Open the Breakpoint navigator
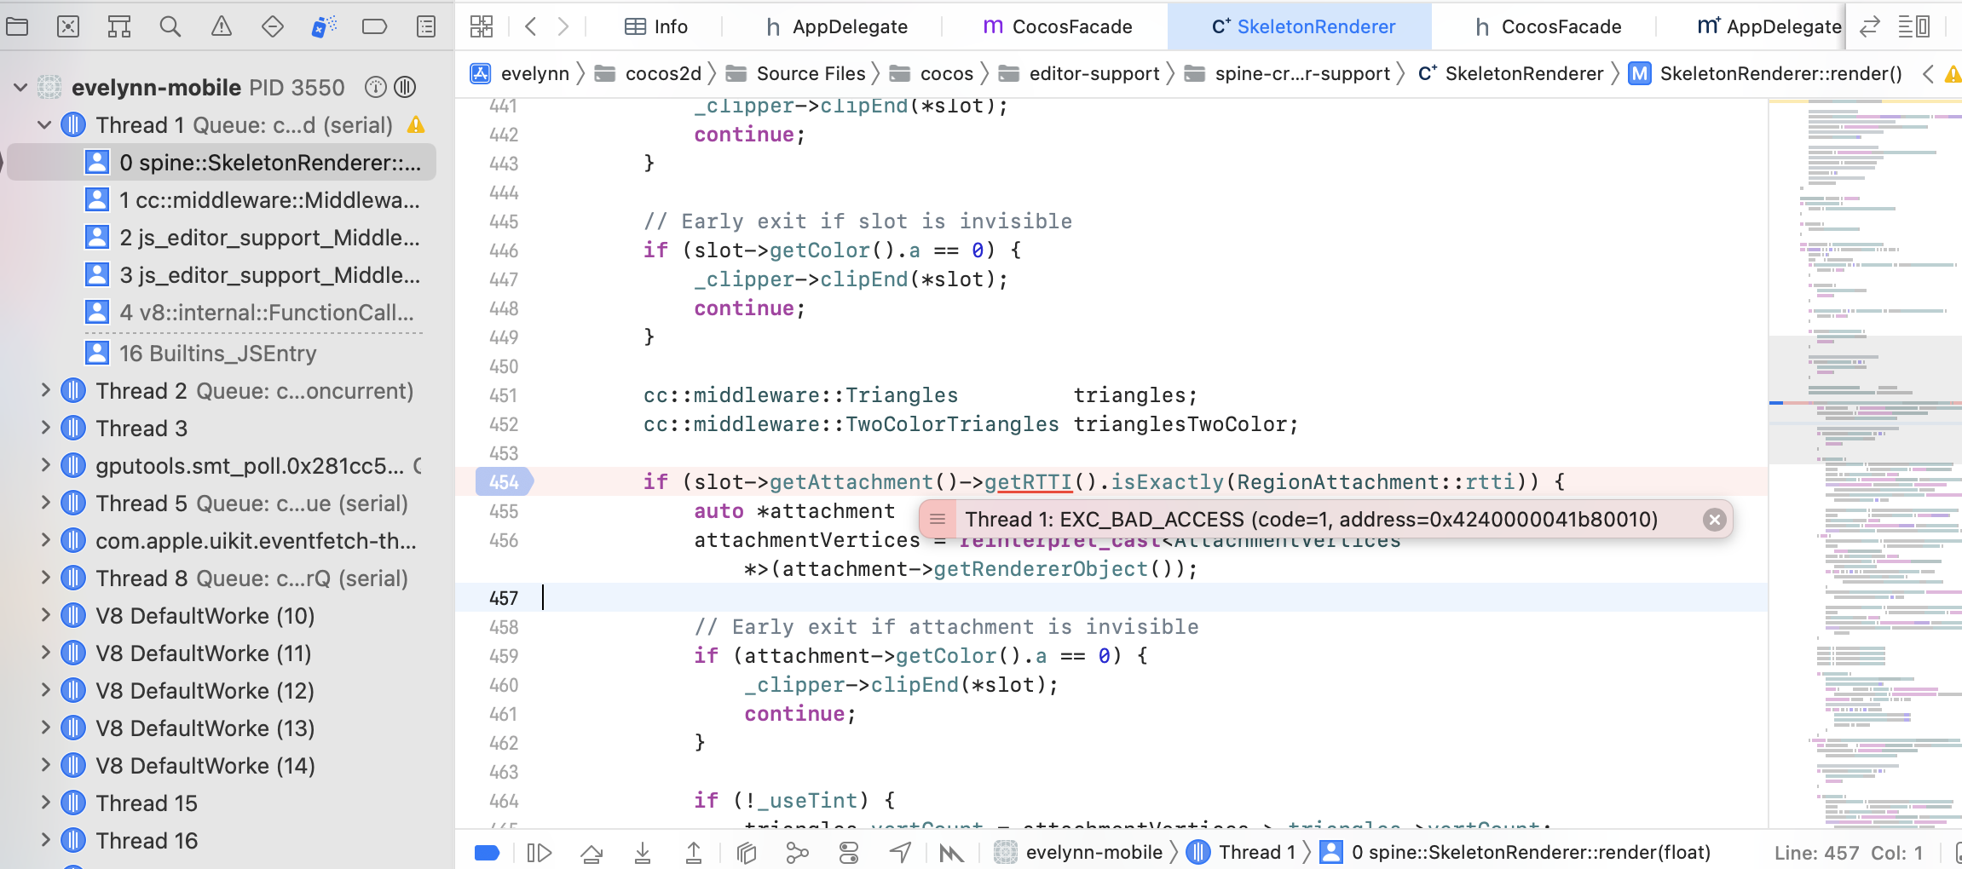The width and height of the screenshot is (1962, 869). (375, 26)
